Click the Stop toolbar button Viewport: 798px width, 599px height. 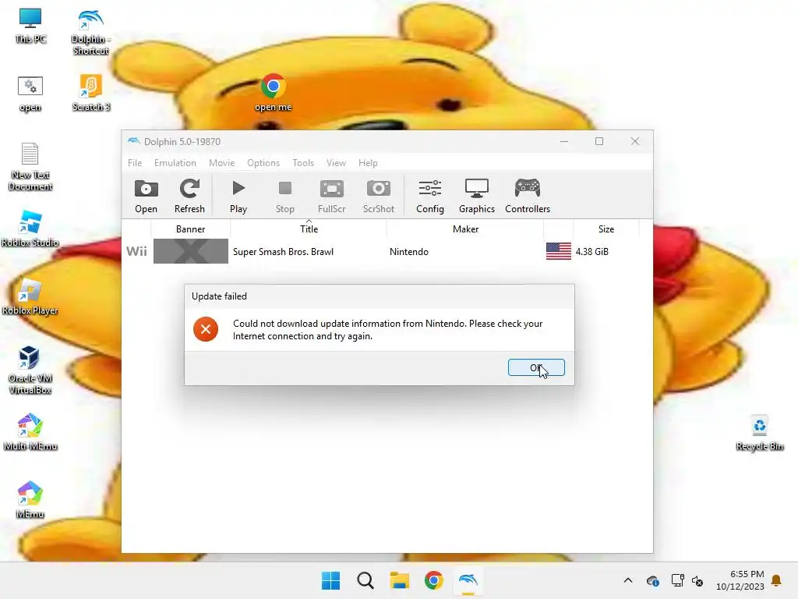point(285,196)
